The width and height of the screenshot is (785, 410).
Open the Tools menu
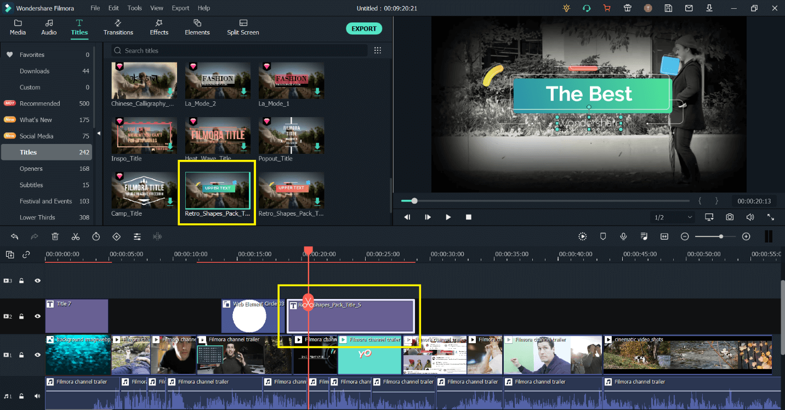click(134, 8)
